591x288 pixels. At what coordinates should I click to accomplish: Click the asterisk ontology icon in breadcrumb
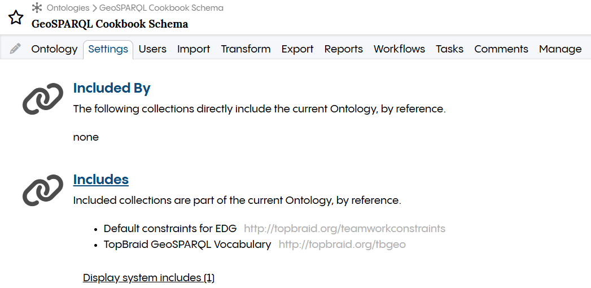pyautogui.click(x=37, y=8)
